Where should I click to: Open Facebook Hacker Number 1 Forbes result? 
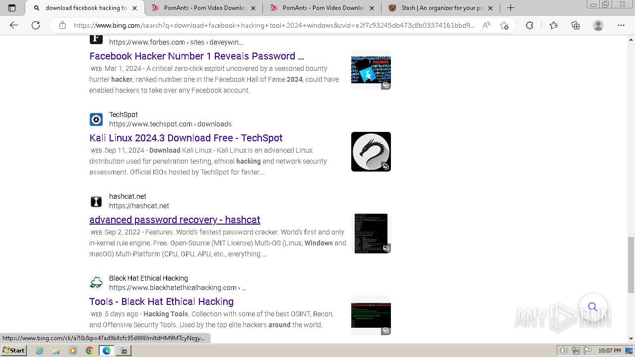point(196,56)
